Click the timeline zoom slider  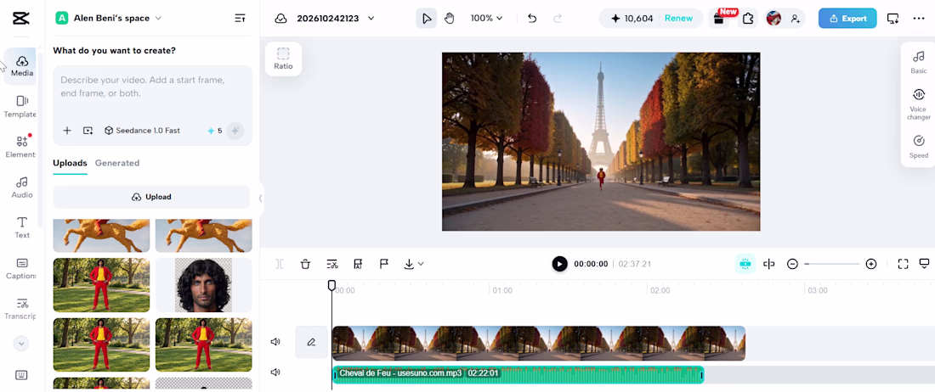[x=832, y=264]
